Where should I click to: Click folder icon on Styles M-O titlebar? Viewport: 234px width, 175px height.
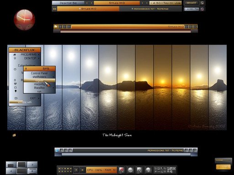click(x=56, y=26)
